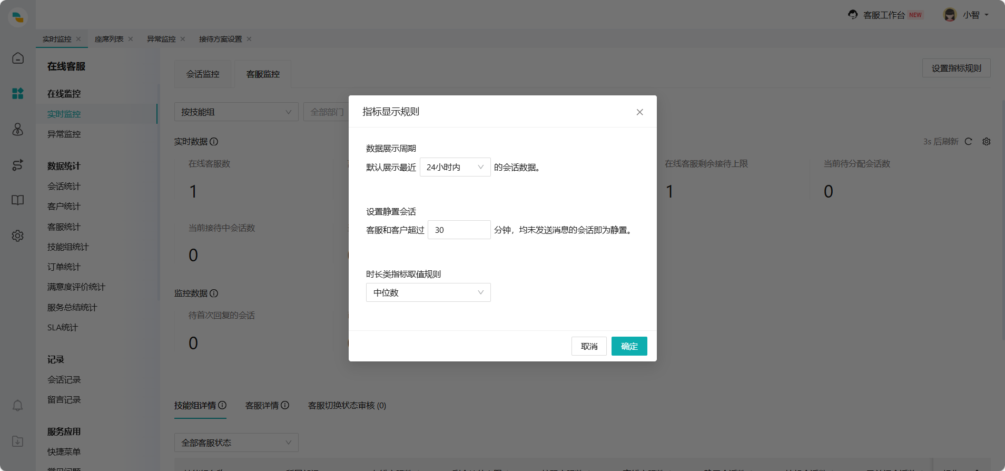
Task: Click the headset icon by 客服工作台
Action: (x=853, y=15)
